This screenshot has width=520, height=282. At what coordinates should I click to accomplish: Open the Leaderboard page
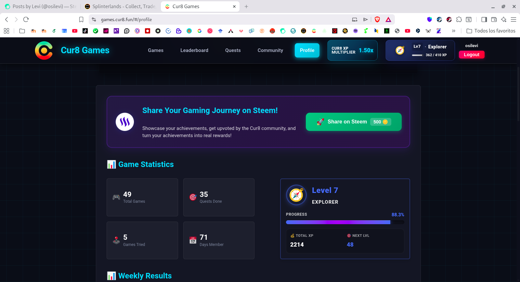[x=194, y=50]
